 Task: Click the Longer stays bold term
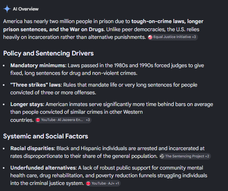pos(27,104)
